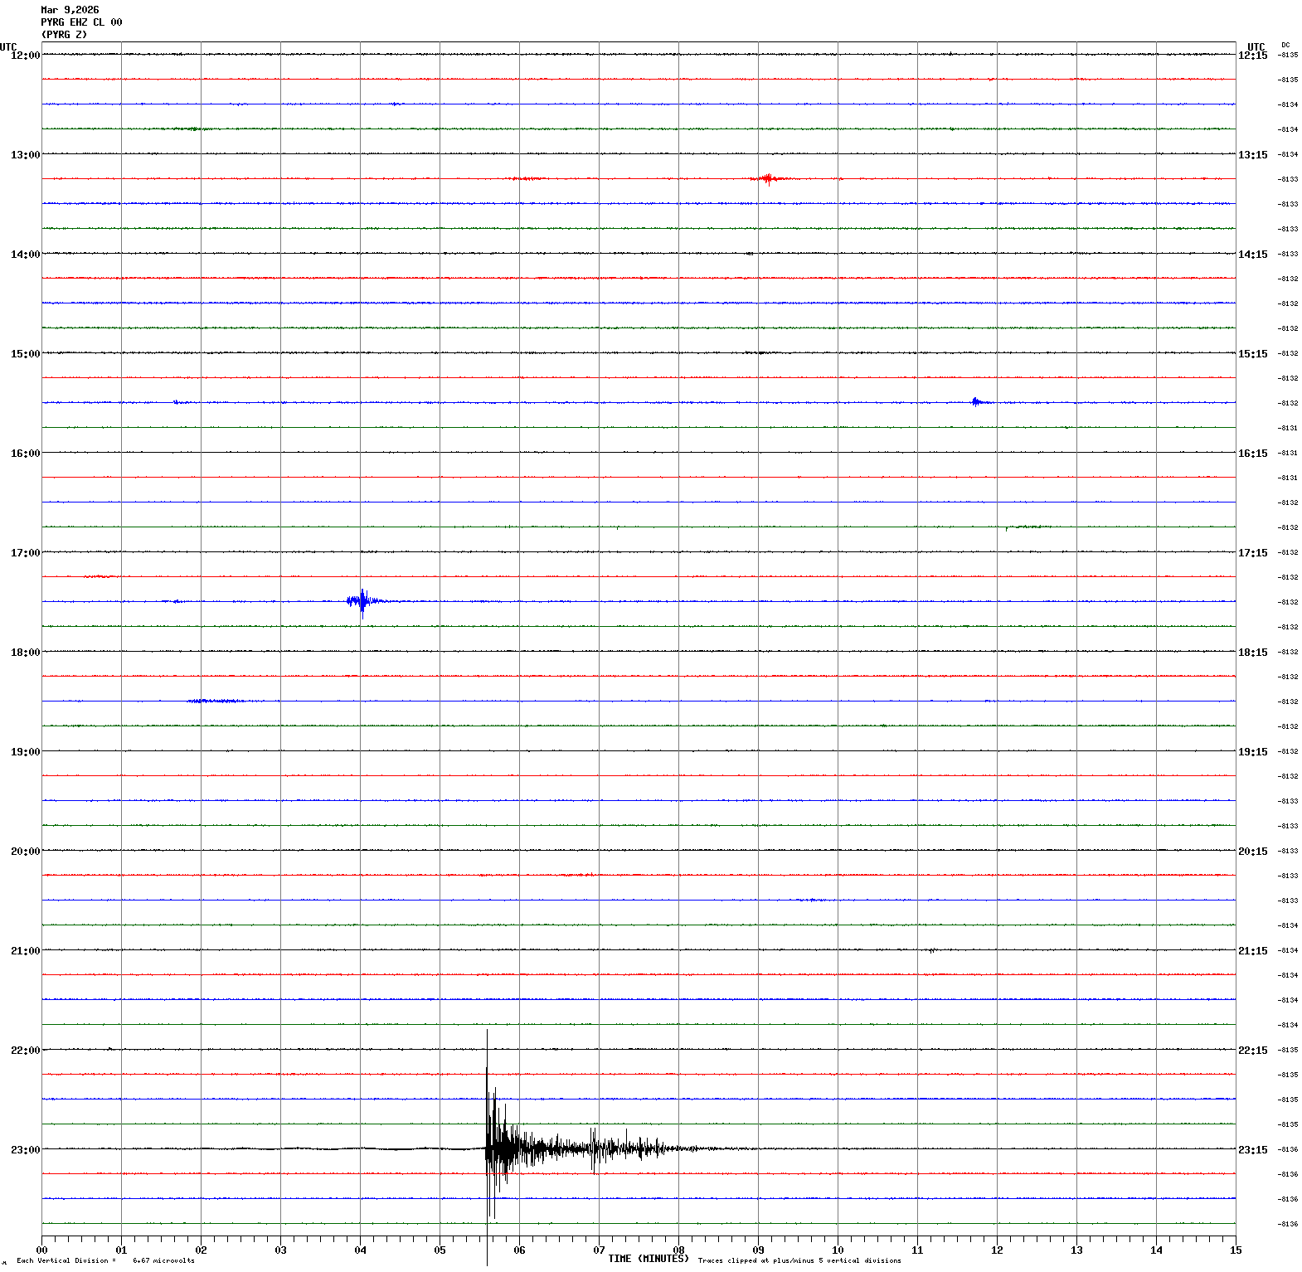This screenshot has height=1272, width=1302.
Task: Click the 23:00 UTC label on the left axis
Action: 25,1150
